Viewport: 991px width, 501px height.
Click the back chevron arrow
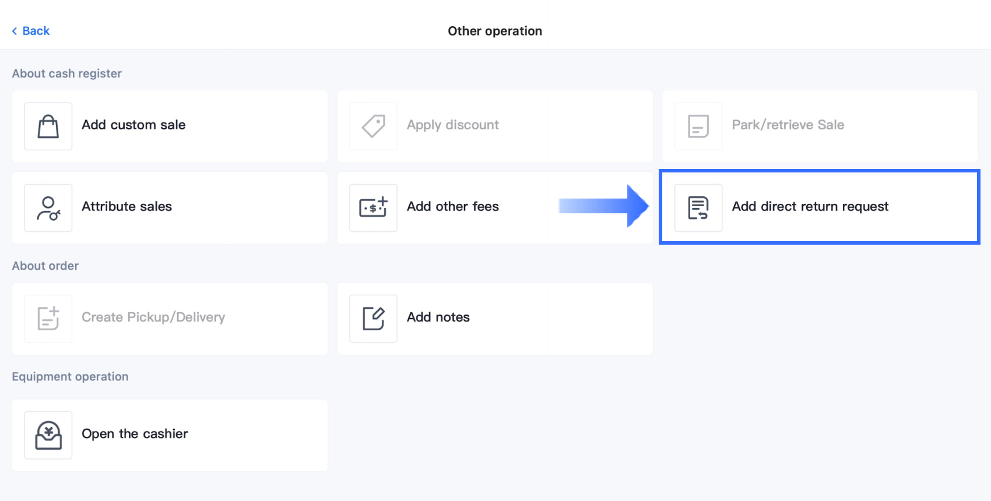(x=15, y=31)
